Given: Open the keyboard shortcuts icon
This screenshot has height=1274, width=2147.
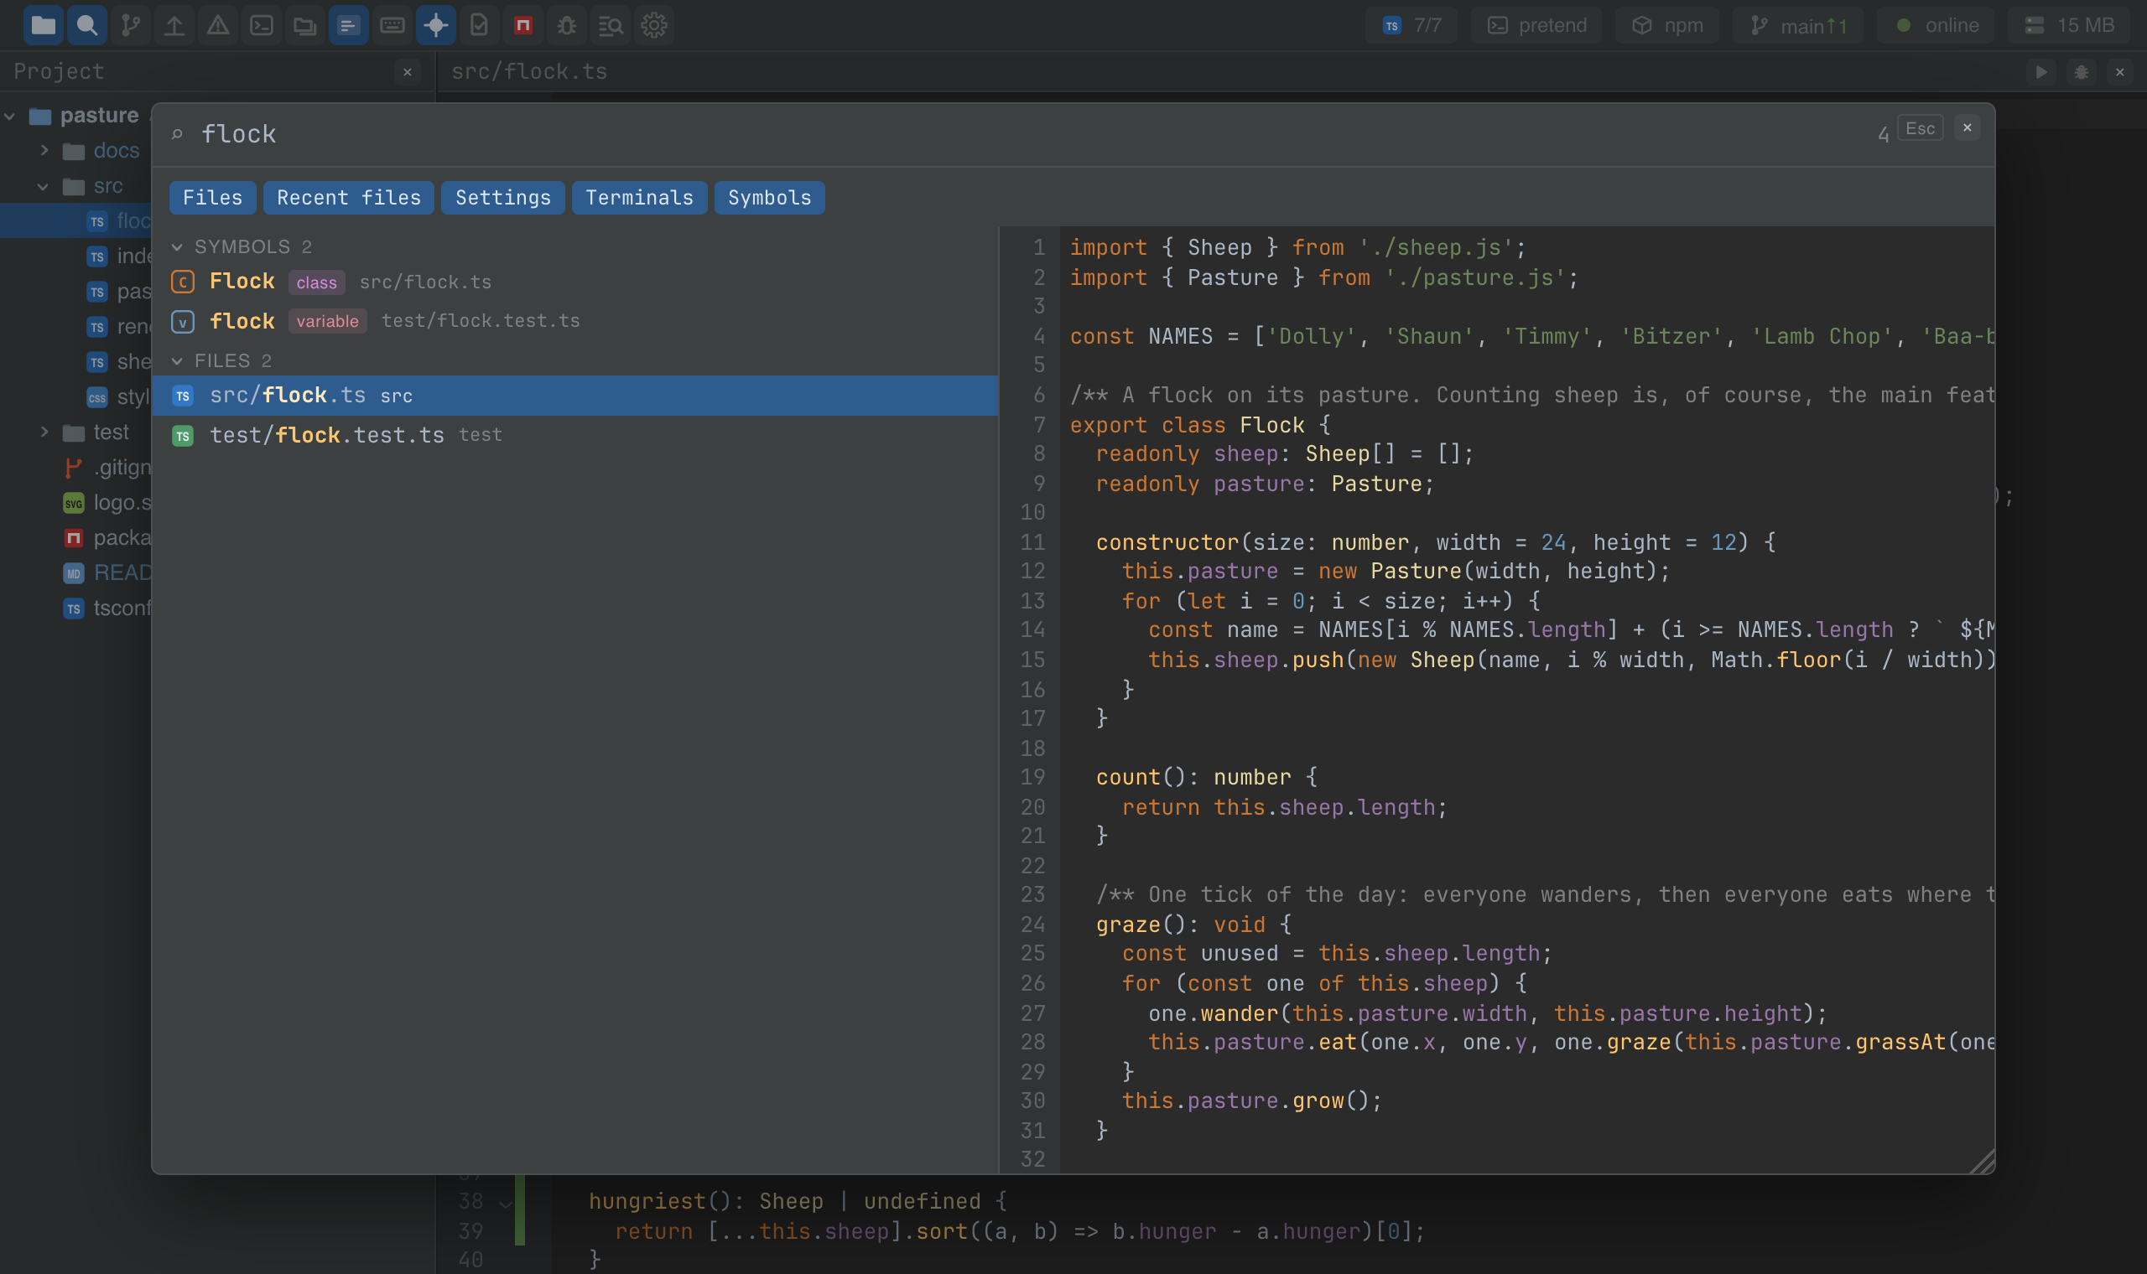Looking at the screenshot, I should pos(392,25).
